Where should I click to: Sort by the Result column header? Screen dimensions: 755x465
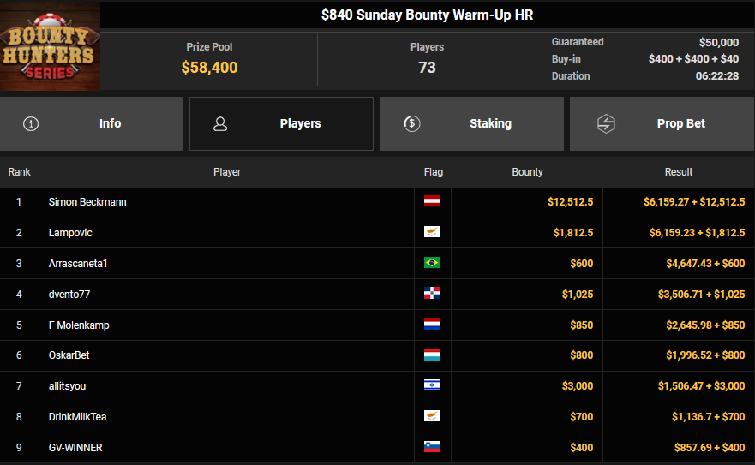[x=678, y=172]
